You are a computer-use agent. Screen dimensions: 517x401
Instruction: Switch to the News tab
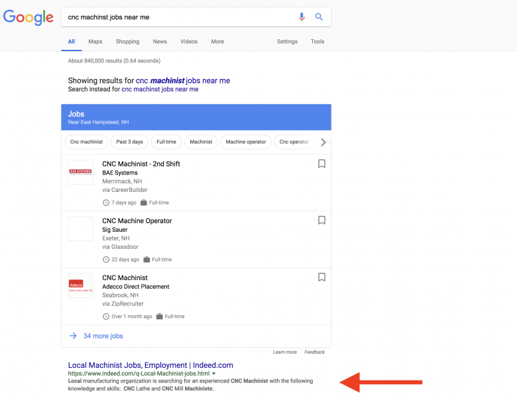click(160, 42)
